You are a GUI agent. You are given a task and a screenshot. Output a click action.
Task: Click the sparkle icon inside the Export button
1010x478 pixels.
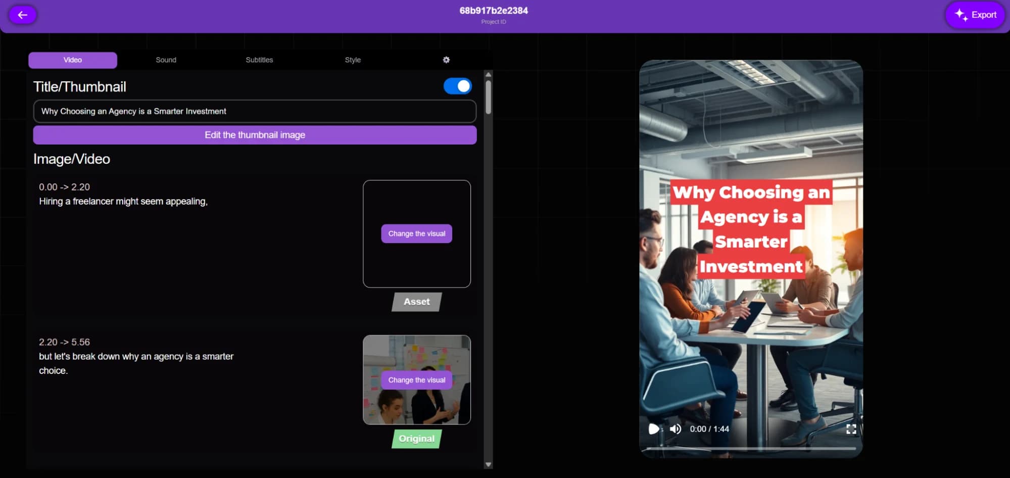pos(961,15)
